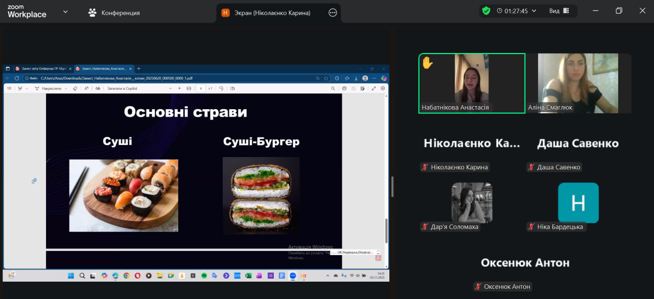The image size is (654, 299).
Task: Open the screen share more options ellipsis
Action: pyautogui.click(x=333, y=13)
